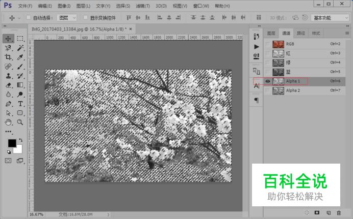The height and width of the screenshot is (219, 353).
Task: Collapse the toolbox with double arrows
Action: pyautogui.click(x=5, y=26)
